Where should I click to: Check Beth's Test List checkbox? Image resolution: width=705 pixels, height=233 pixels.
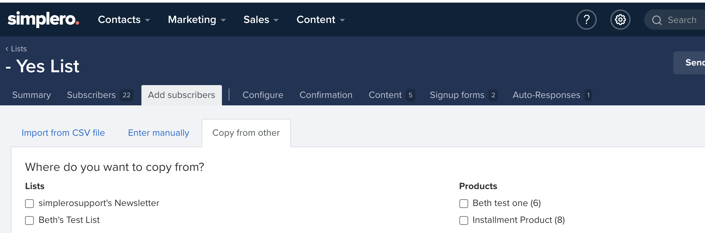[29, 221]
